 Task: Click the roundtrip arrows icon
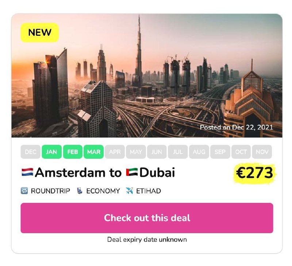click(24, 191)
